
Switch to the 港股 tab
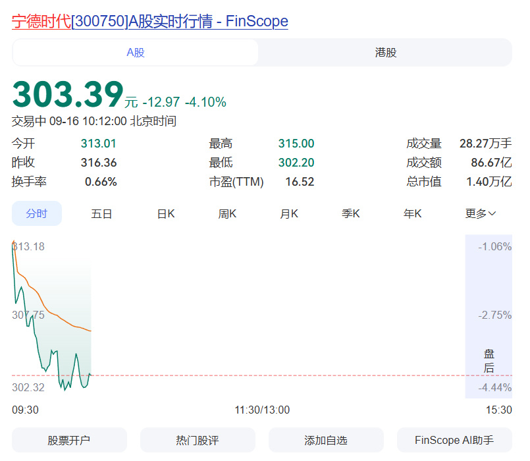(385, 53)
